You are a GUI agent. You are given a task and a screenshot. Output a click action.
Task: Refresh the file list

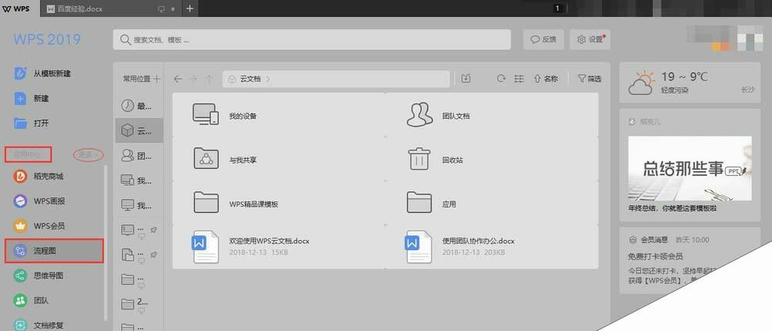point(501,79)
